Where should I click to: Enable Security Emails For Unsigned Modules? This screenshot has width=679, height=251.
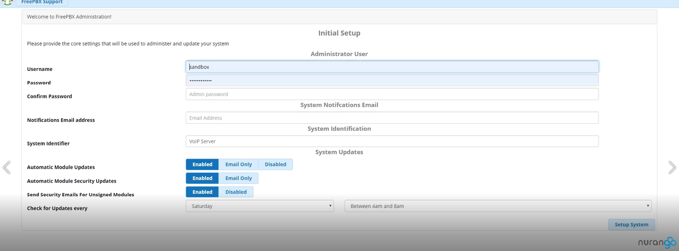click(x=202, y=192)
